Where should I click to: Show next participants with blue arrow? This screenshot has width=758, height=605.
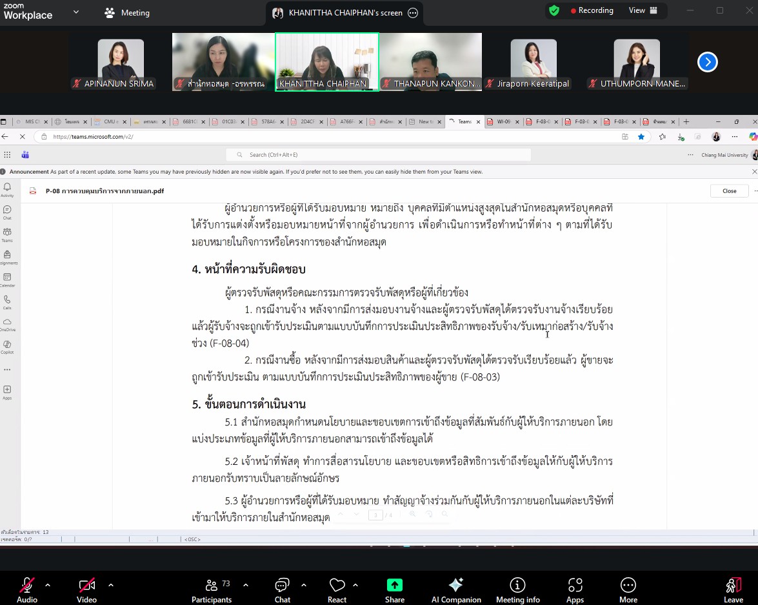tap(708, 62)
